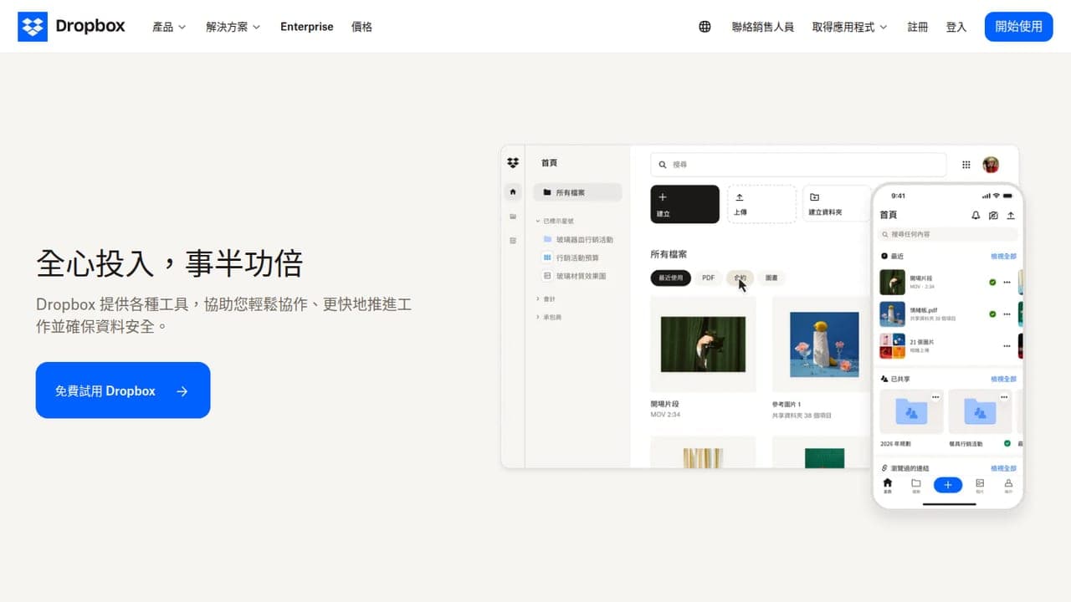The height and width of the screenshot is (602, 1071).
Task: Expand the 取得應用程式 dropdown
Action: pyautogui.click(x=849, y=27)
